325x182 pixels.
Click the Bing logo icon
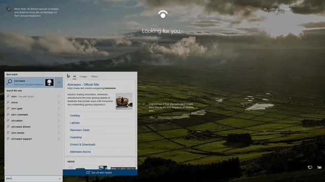coord(68,76)
